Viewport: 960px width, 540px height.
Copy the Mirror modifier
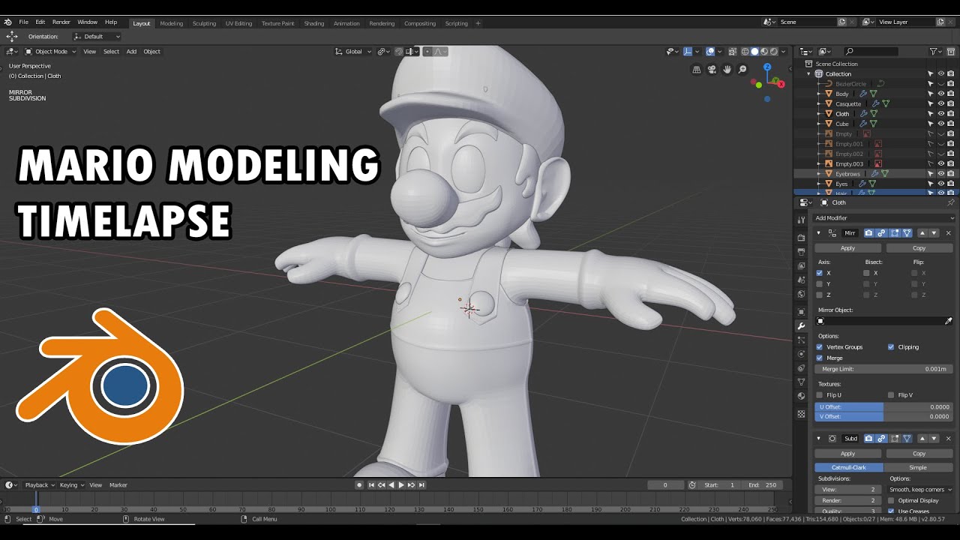[x=919, y=248]
